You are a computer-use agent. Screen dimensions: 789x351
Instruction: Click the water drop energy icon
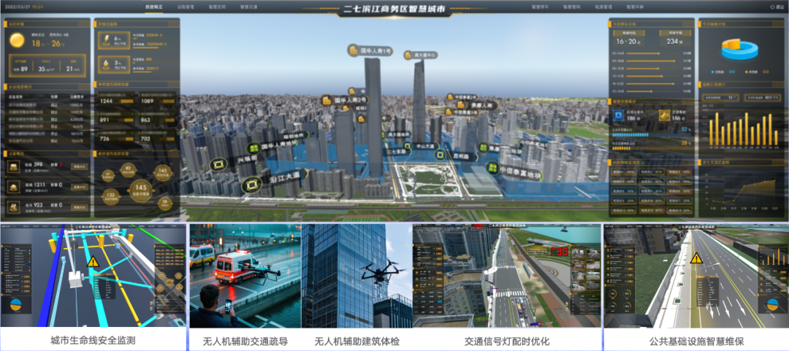107,64
